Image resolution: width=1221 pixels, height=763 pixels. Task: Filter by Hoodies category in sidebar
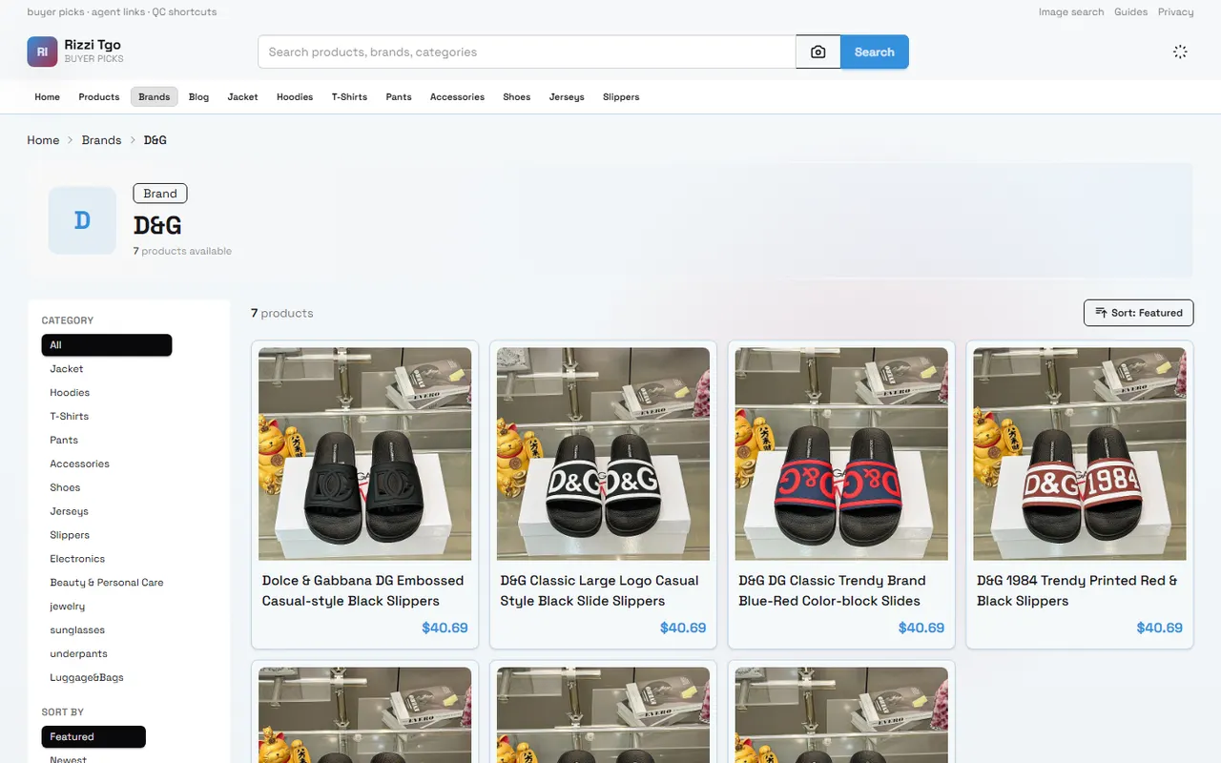coord(70,393)
